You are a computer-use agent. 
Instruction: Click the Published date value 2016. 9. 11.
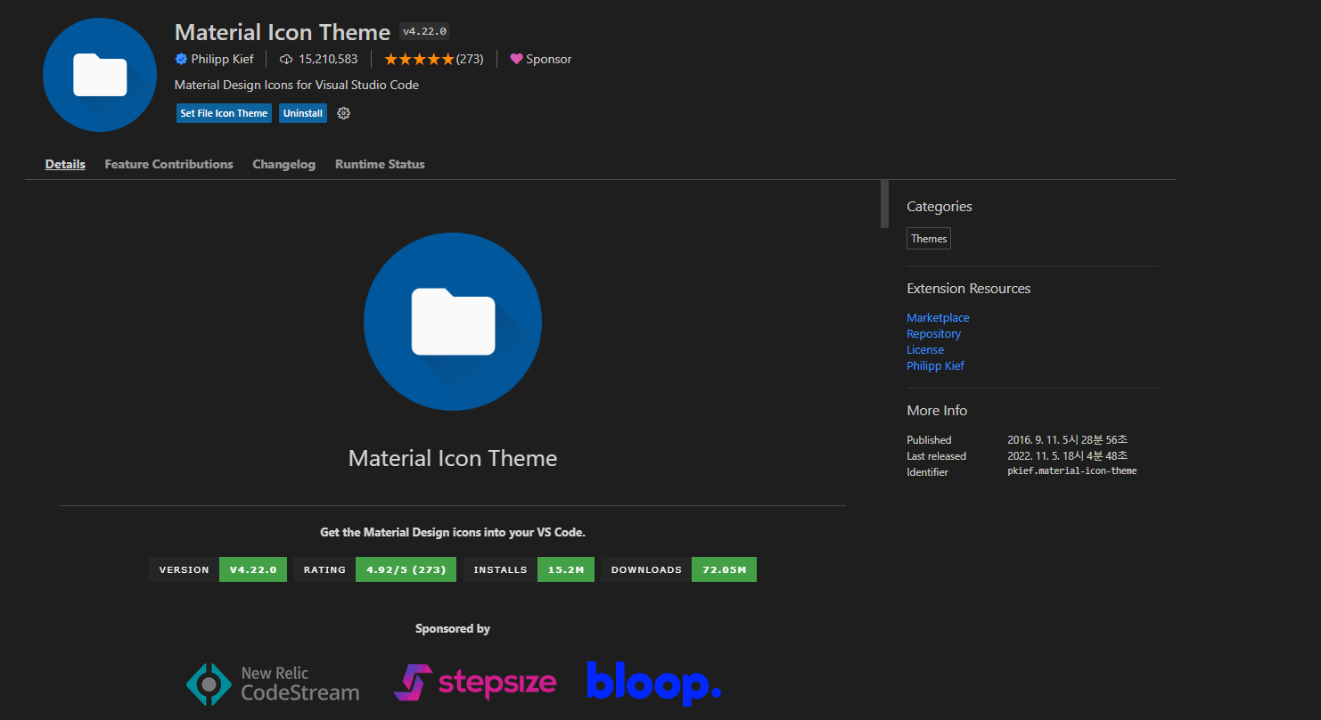click(x=1068, y=440)
